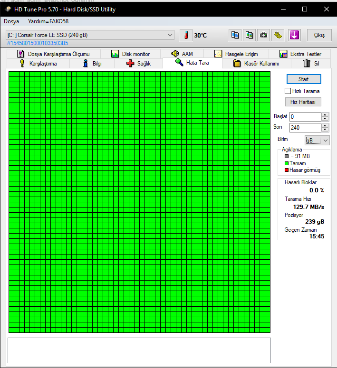
Task: Click the 129.7 MB/s scan speed value
Action: point(308,207)
